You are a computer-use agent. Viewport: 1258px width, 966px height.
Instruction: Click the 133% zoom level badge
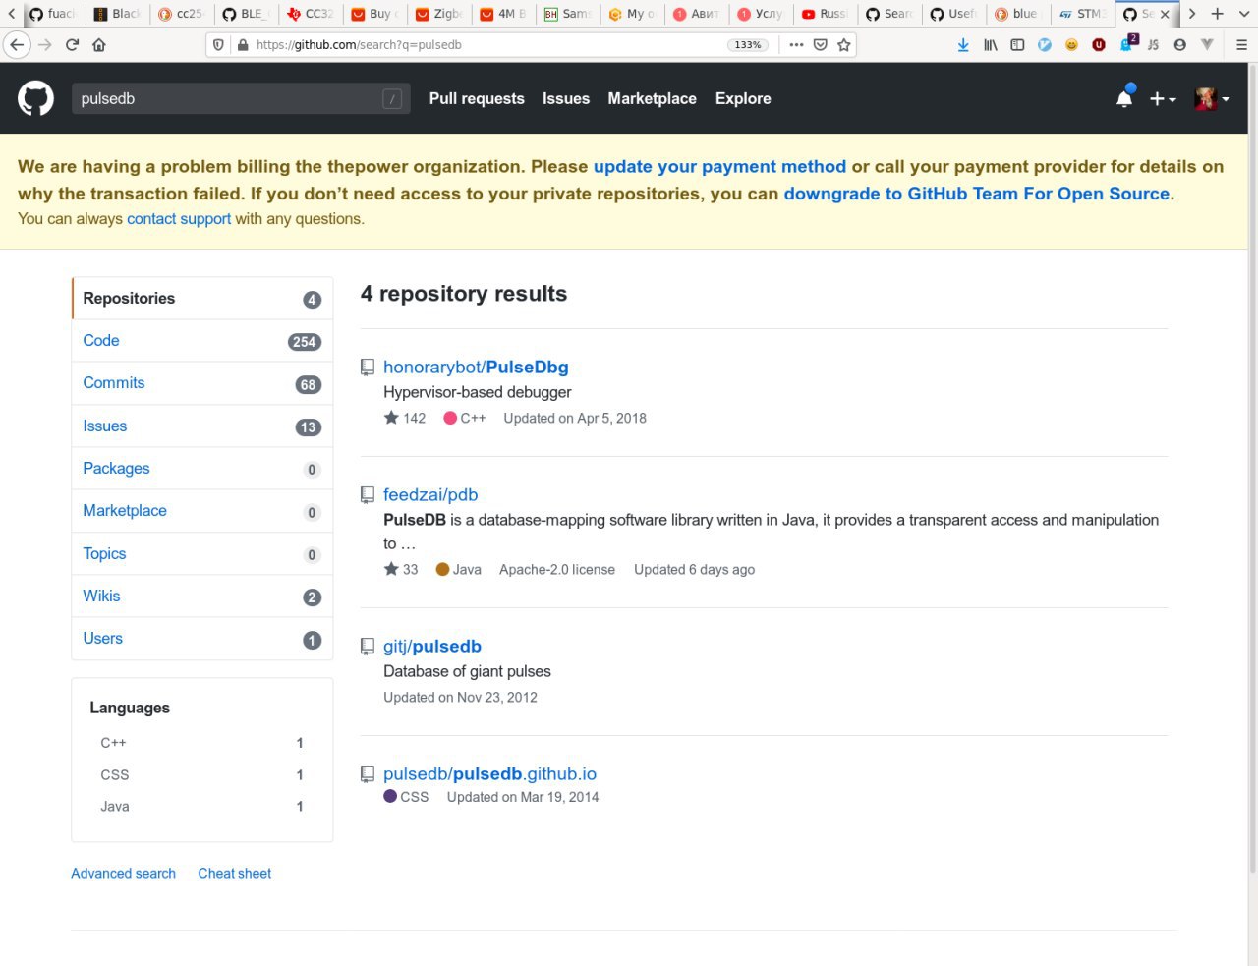(x=748, y=45)
